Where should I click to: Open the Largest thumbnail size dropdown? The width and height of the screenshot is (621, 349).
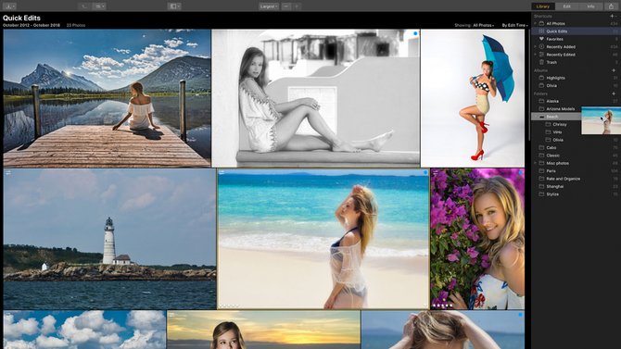click(269, 6)
